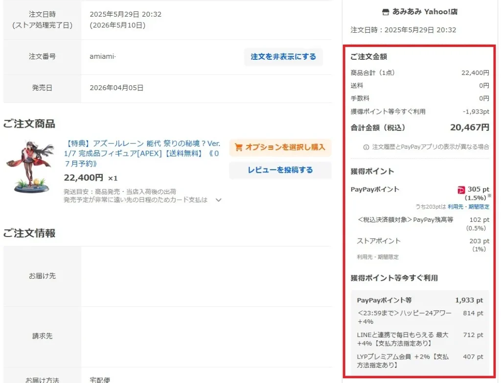Viewport: 501px width, 383px height.
Task: Click the 712 pt value
Action: pyautogui.click(x=473, y=335)
